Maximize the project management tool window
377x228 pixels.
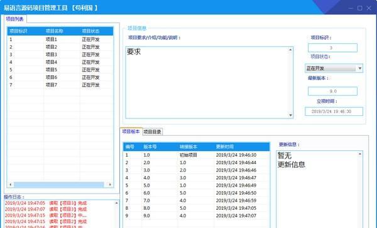[360, 8]
